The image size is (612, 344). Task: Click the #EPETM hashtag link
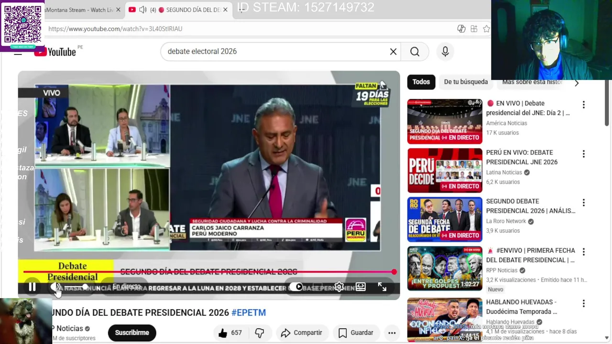pyautogui.click(x=249, y=312)
